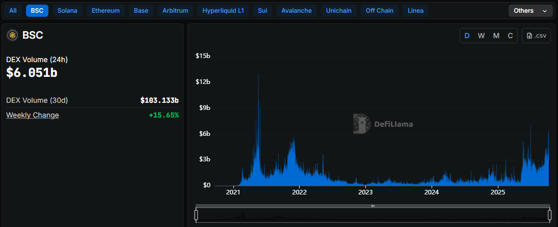Switch to Avalanche chain tab
This screenshot has height=227, width=558.
click(x=296, y=11)
